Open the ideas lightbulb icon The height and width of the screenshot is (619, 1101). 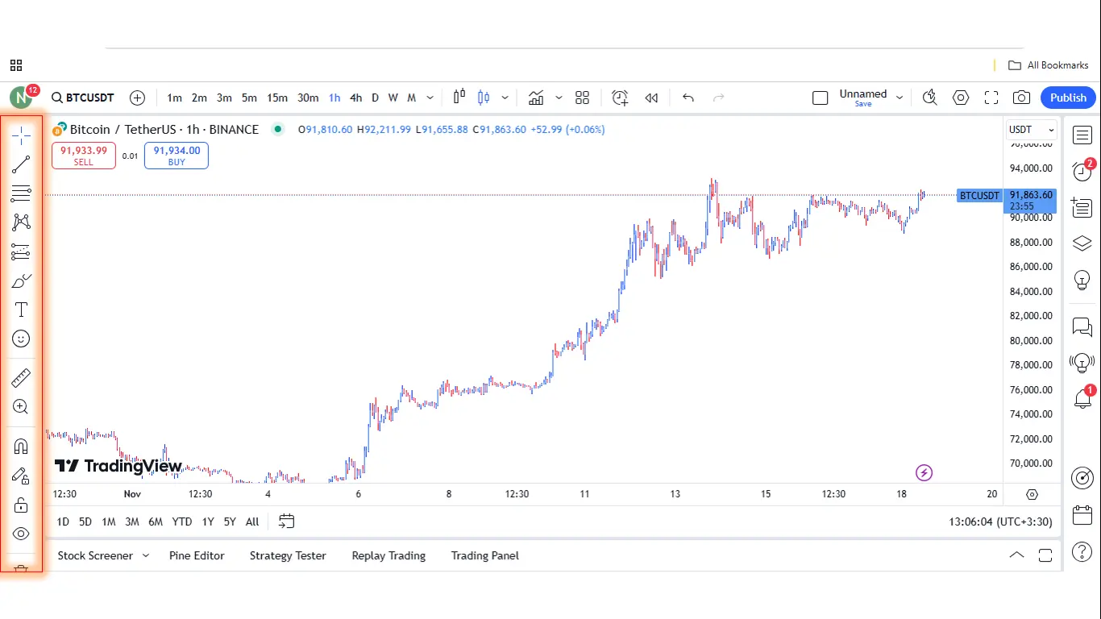pos(1082,280)
